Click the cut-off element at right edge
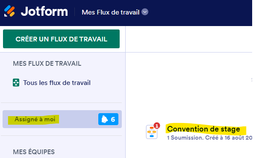This screenshot has width=256, height=158. pyautogui.click(x=252, y=80)
